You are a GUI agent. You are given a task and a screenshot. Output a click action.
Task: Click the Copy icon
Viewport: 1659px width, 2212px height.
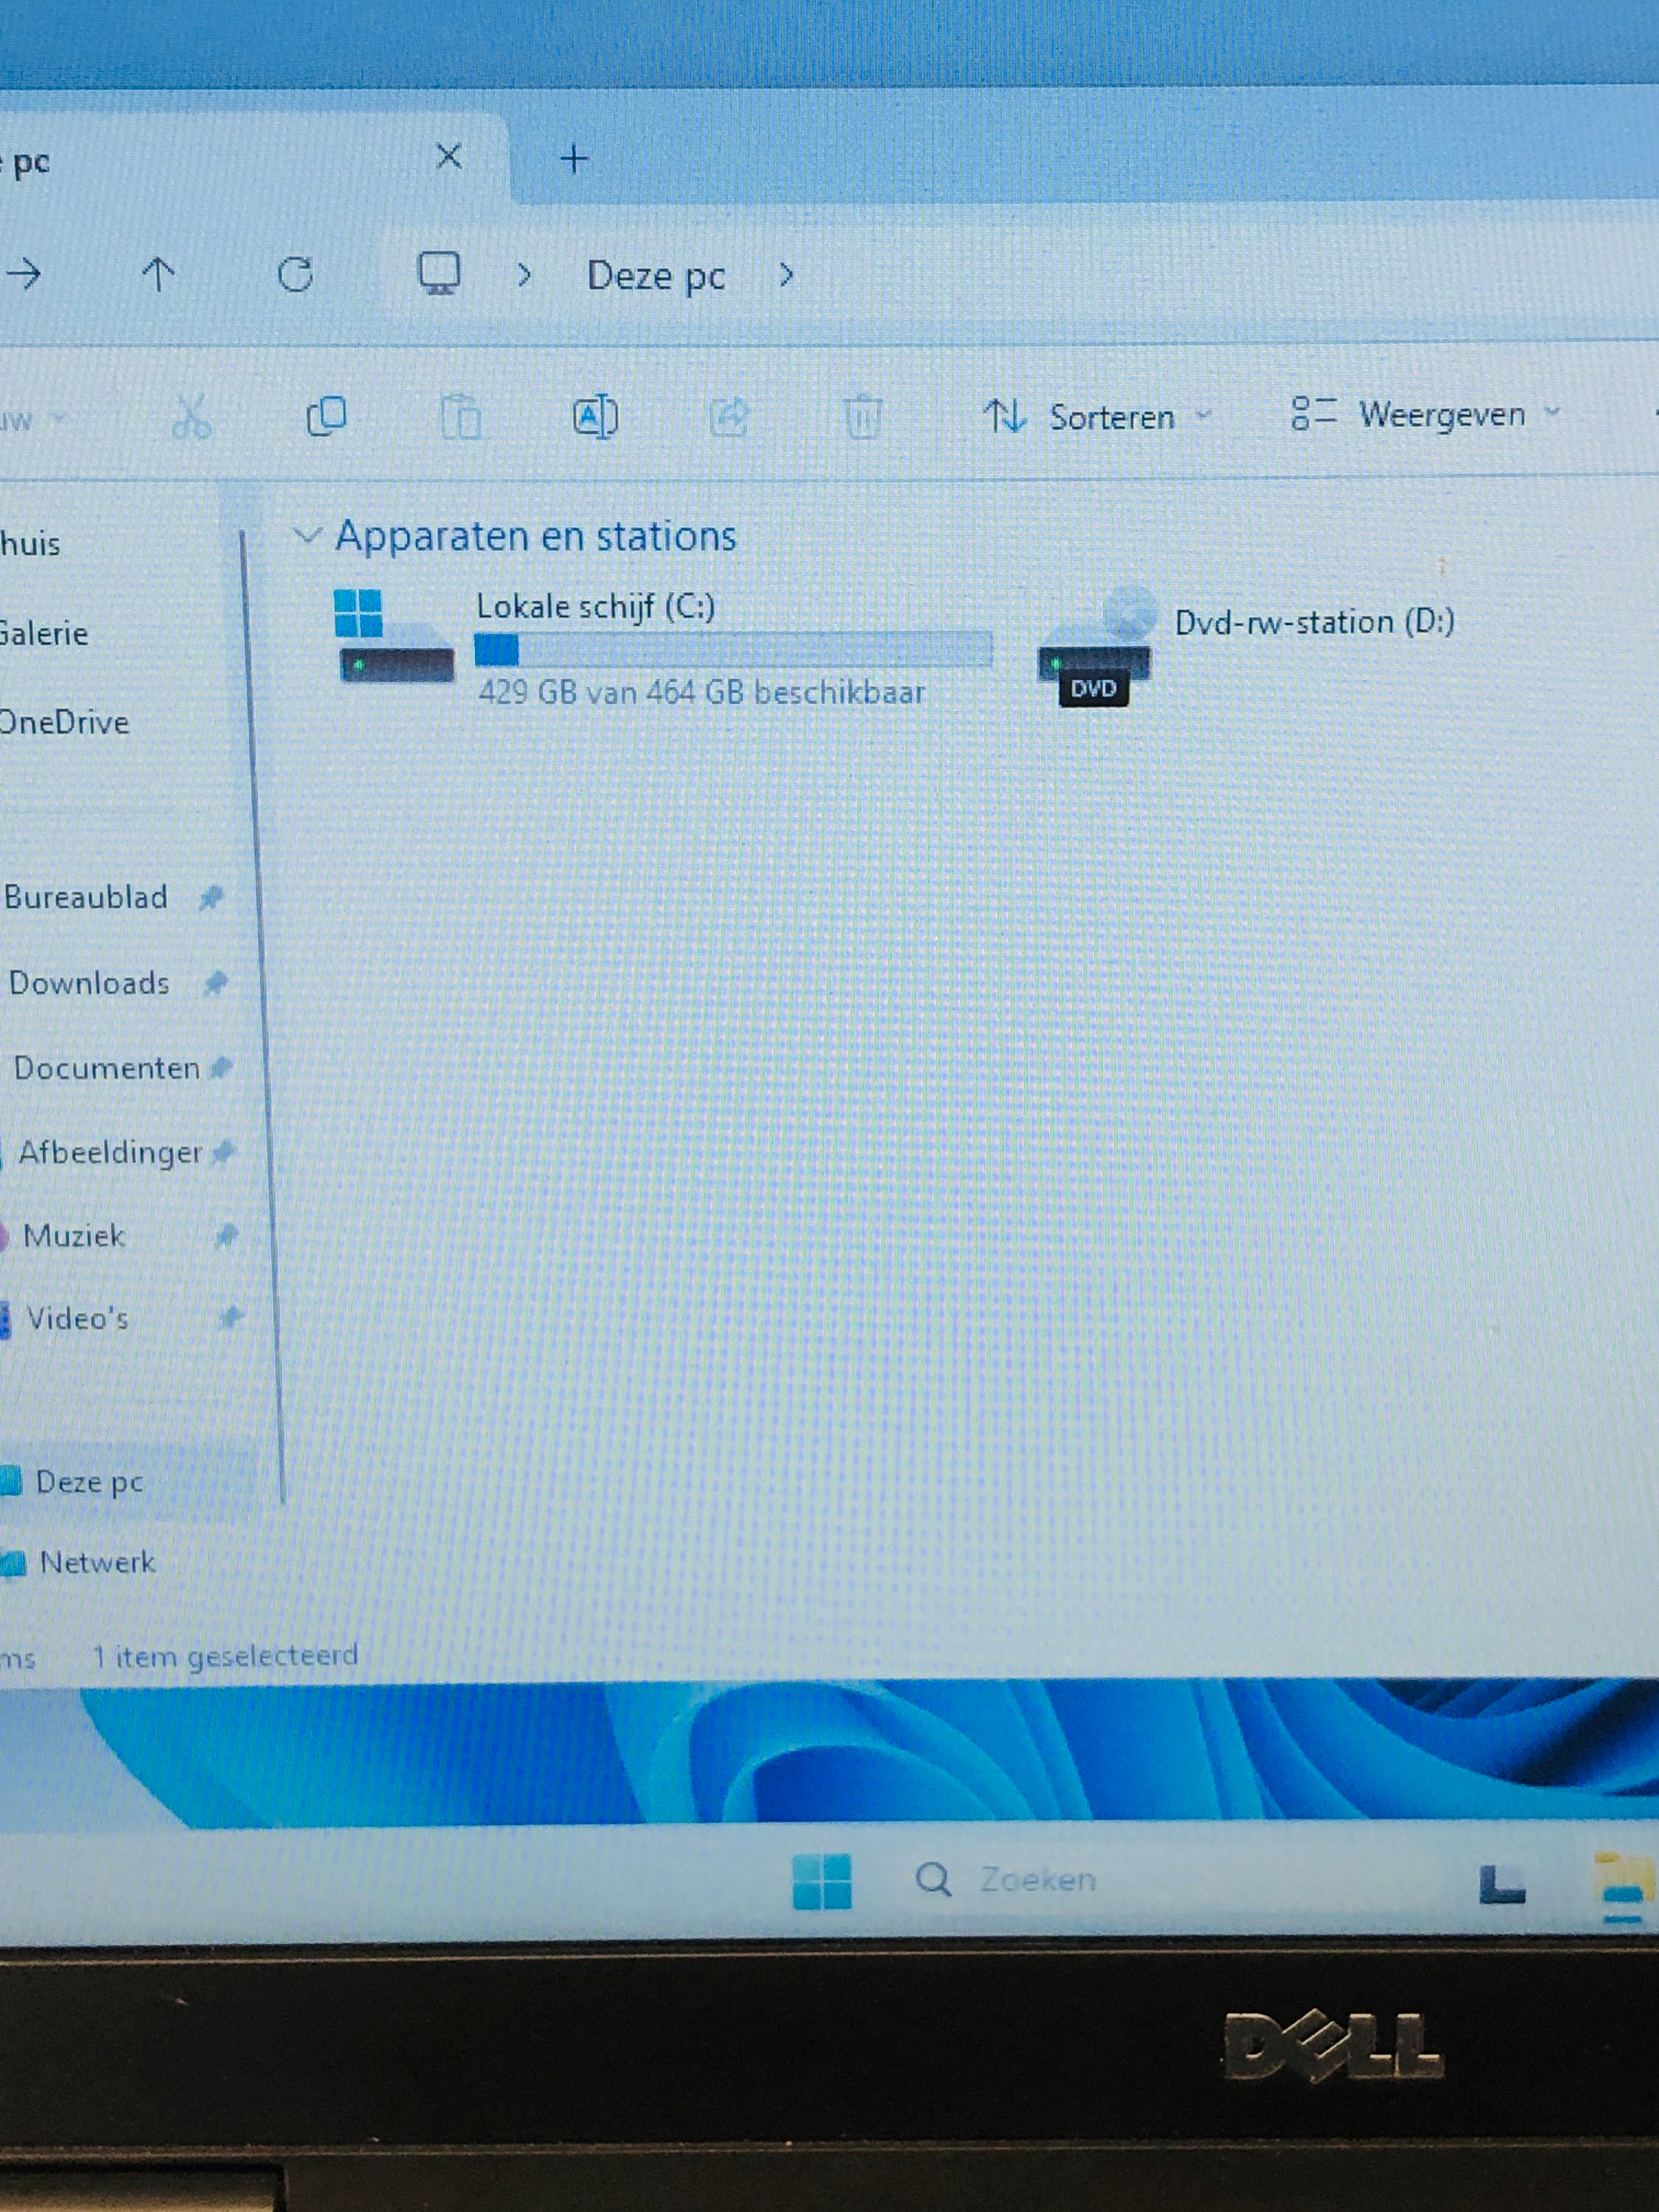(x=328, y=416)
